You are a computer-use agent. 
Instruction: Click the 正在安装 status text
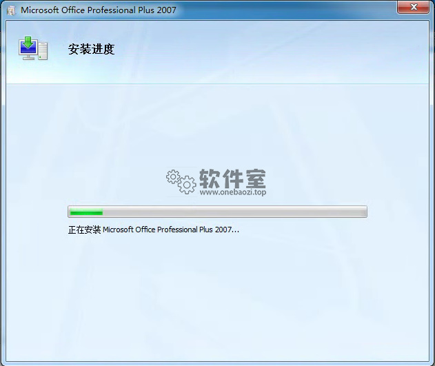pyautogui.click(x=84, y=230)
